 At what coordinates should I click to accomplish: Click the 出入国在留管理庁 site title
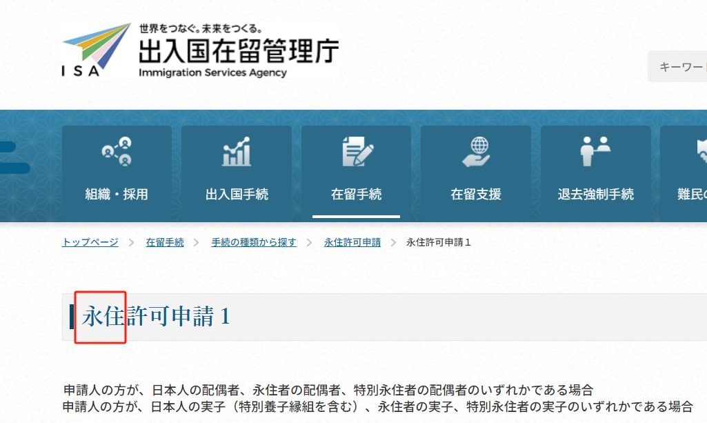click(239, 50)
